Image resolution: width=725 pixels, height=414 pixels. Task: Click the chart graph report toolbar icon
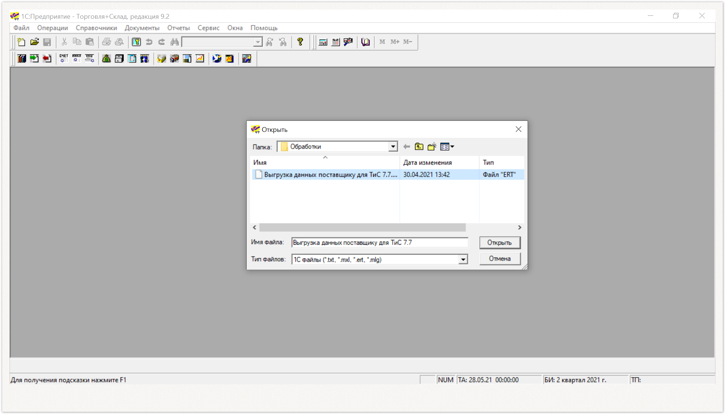[200, 58]
